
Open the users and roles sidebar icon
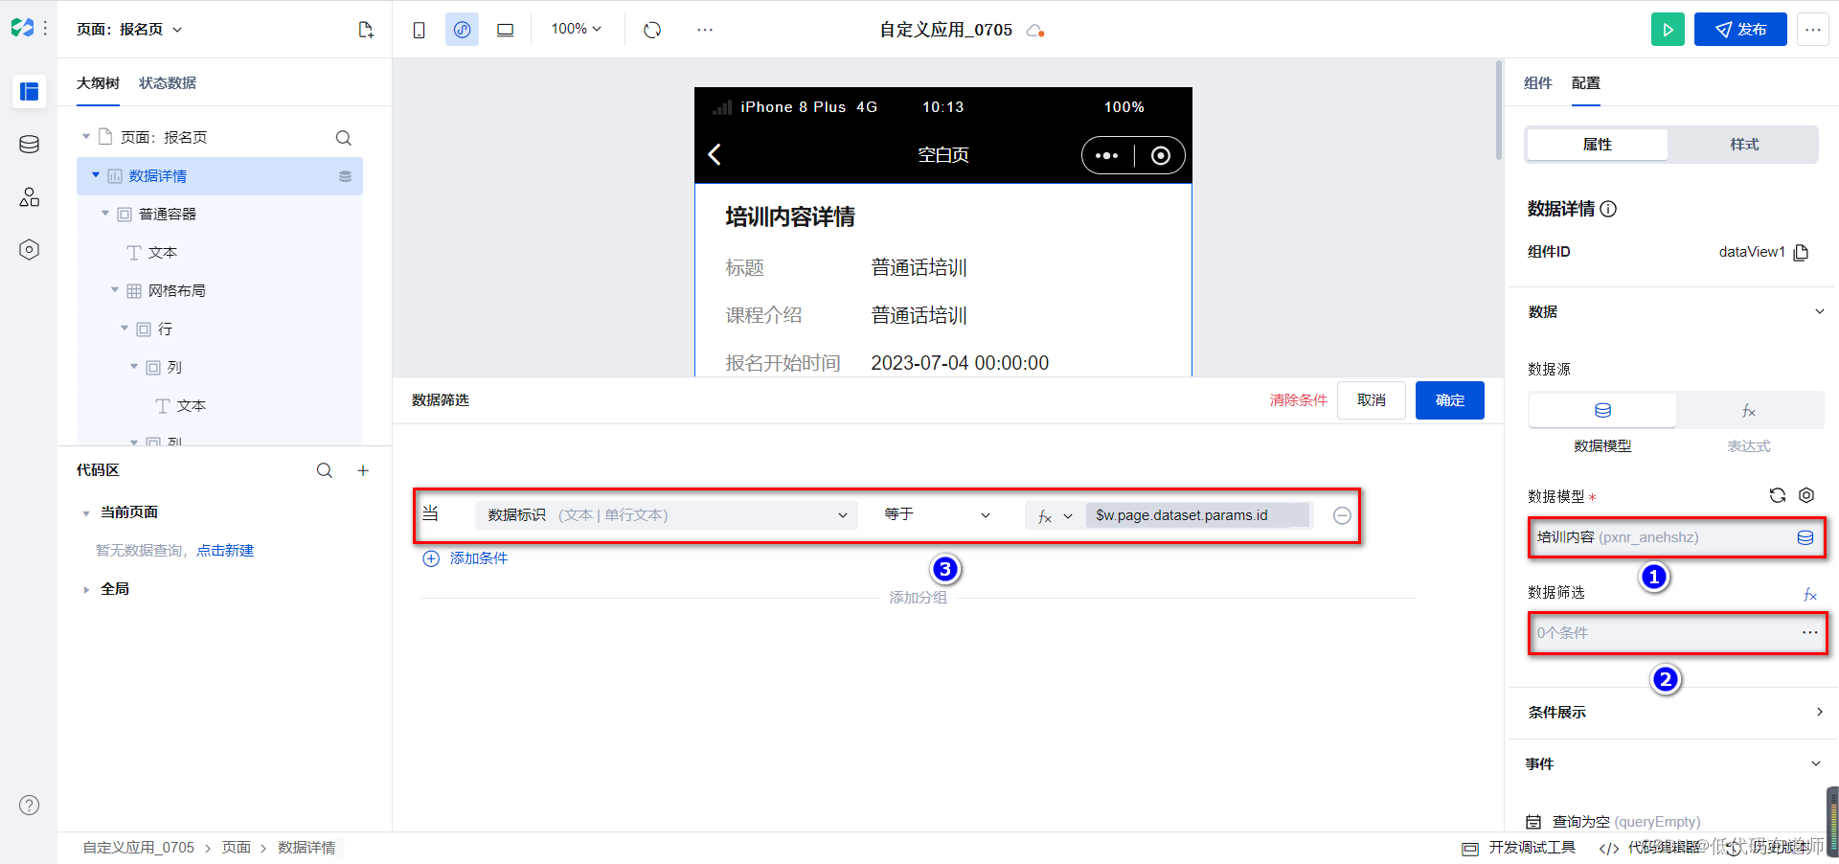click(29, 197)
